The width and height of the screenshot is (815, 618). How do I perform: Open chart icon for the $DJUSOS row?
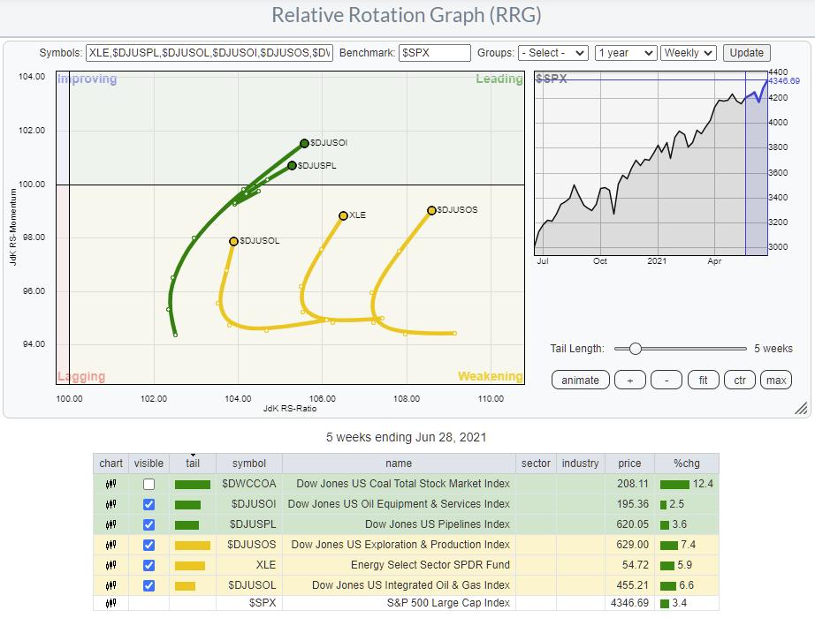(x=111, y=545)
